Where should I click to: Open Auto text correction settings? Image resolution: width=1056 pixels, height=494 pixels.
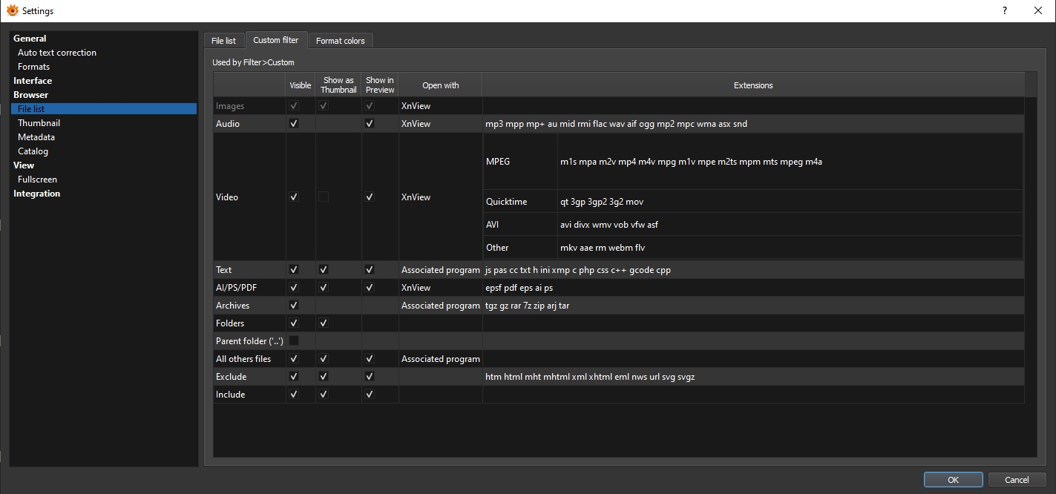tap(57, 53)
